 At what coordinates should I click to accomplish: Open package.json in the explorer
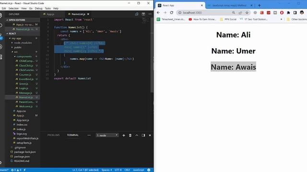pos(22,156)
